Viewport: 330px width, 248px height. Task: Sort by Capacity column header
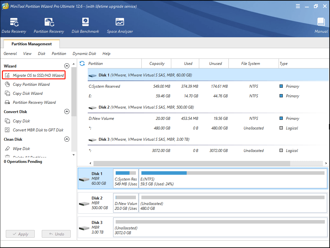[157, 64]
